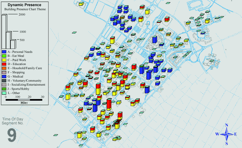Click the green B - Eat Meal swatch
Image resolution: width=242 pixels, height=148 pixels.
tap(4, 56)
